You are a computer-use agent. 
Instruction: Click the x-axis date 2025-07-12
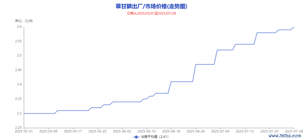245,131
